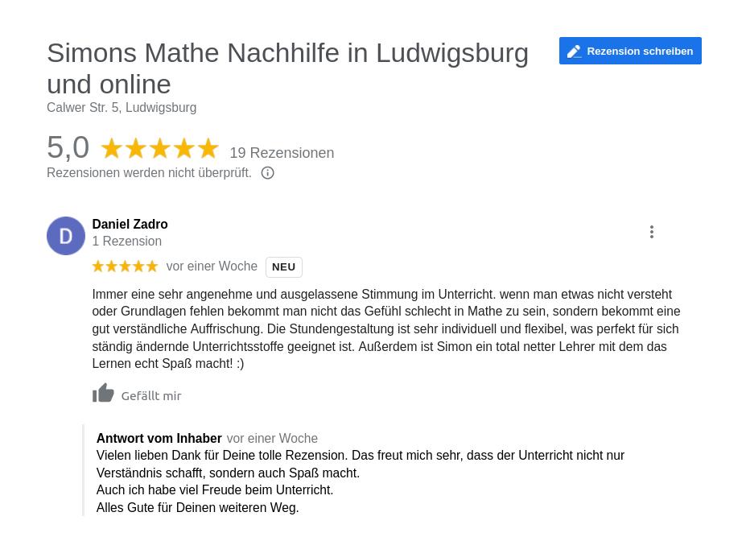Click Daniel Zadro's purple avatar
The image size is (746, 541).
tap(66, 236)
